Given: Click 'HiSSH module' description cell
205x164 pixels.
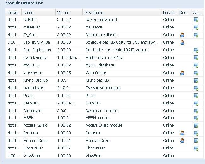Looking at the screenshot, I should (x=97, y=118).
